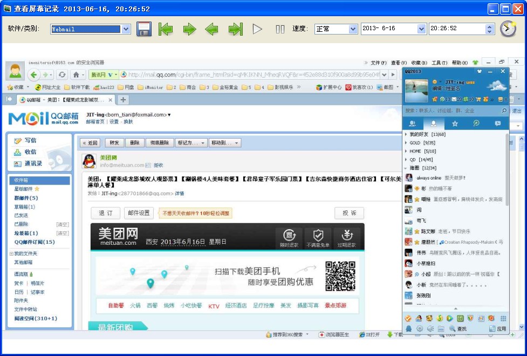Open 通讯录 contacts
The width and height of the screenshot is (527, 356).
click(x=28, y=164)
